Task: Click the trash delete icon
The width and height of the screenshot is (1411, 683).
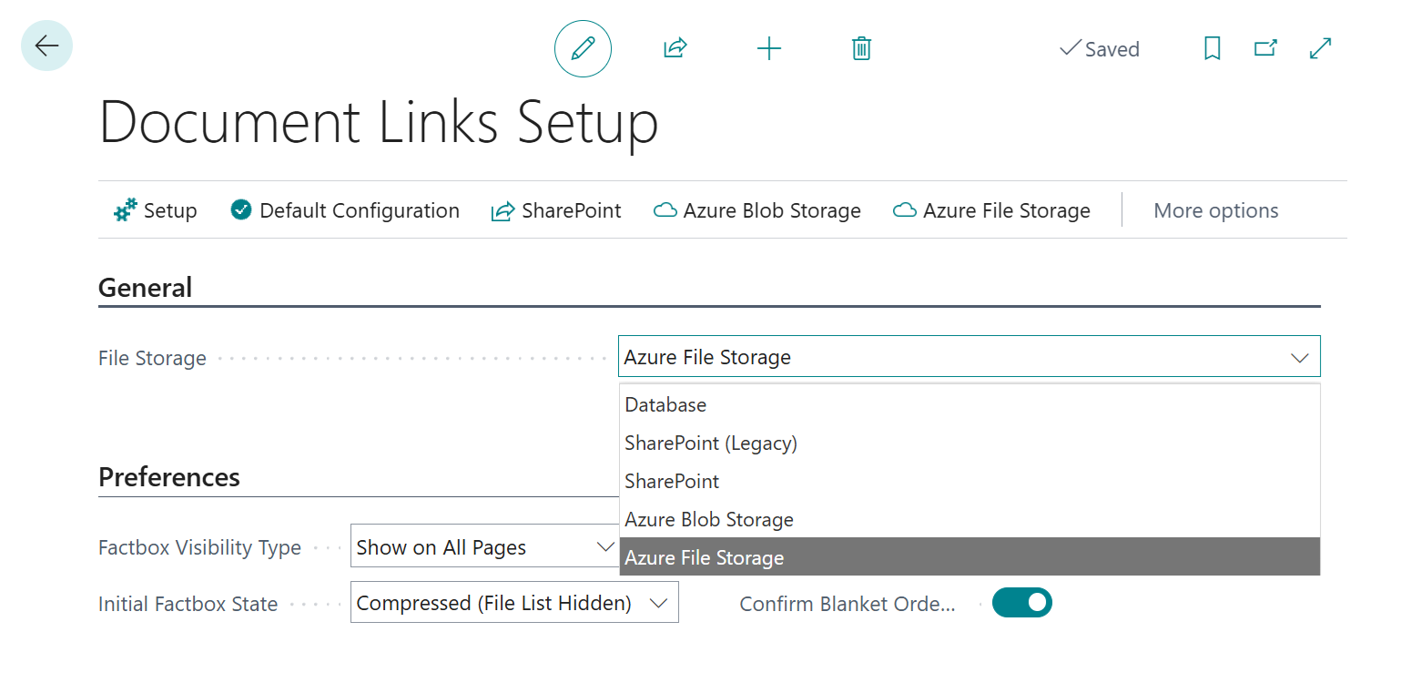Action: pos(861,48)
